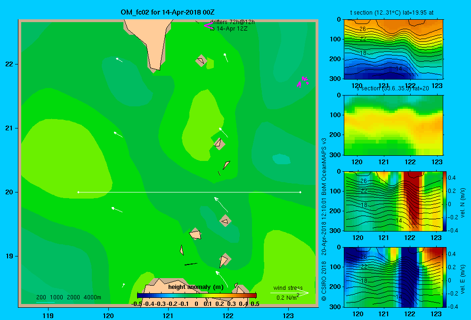Click the 'to 14-Apr 12Z' label
The image size is (471, 320).
click(x=228, y=29)
